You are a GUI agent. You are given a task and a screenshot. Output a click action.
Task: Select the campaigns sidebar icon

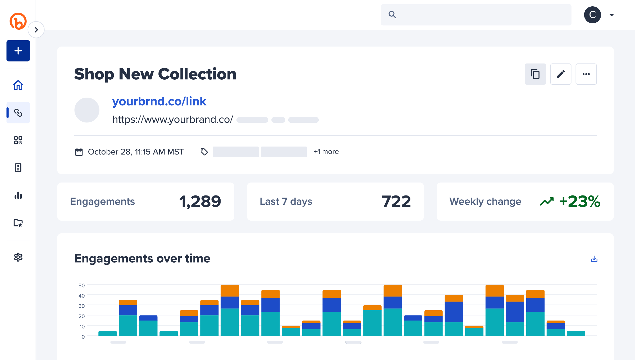pos(18,223)
